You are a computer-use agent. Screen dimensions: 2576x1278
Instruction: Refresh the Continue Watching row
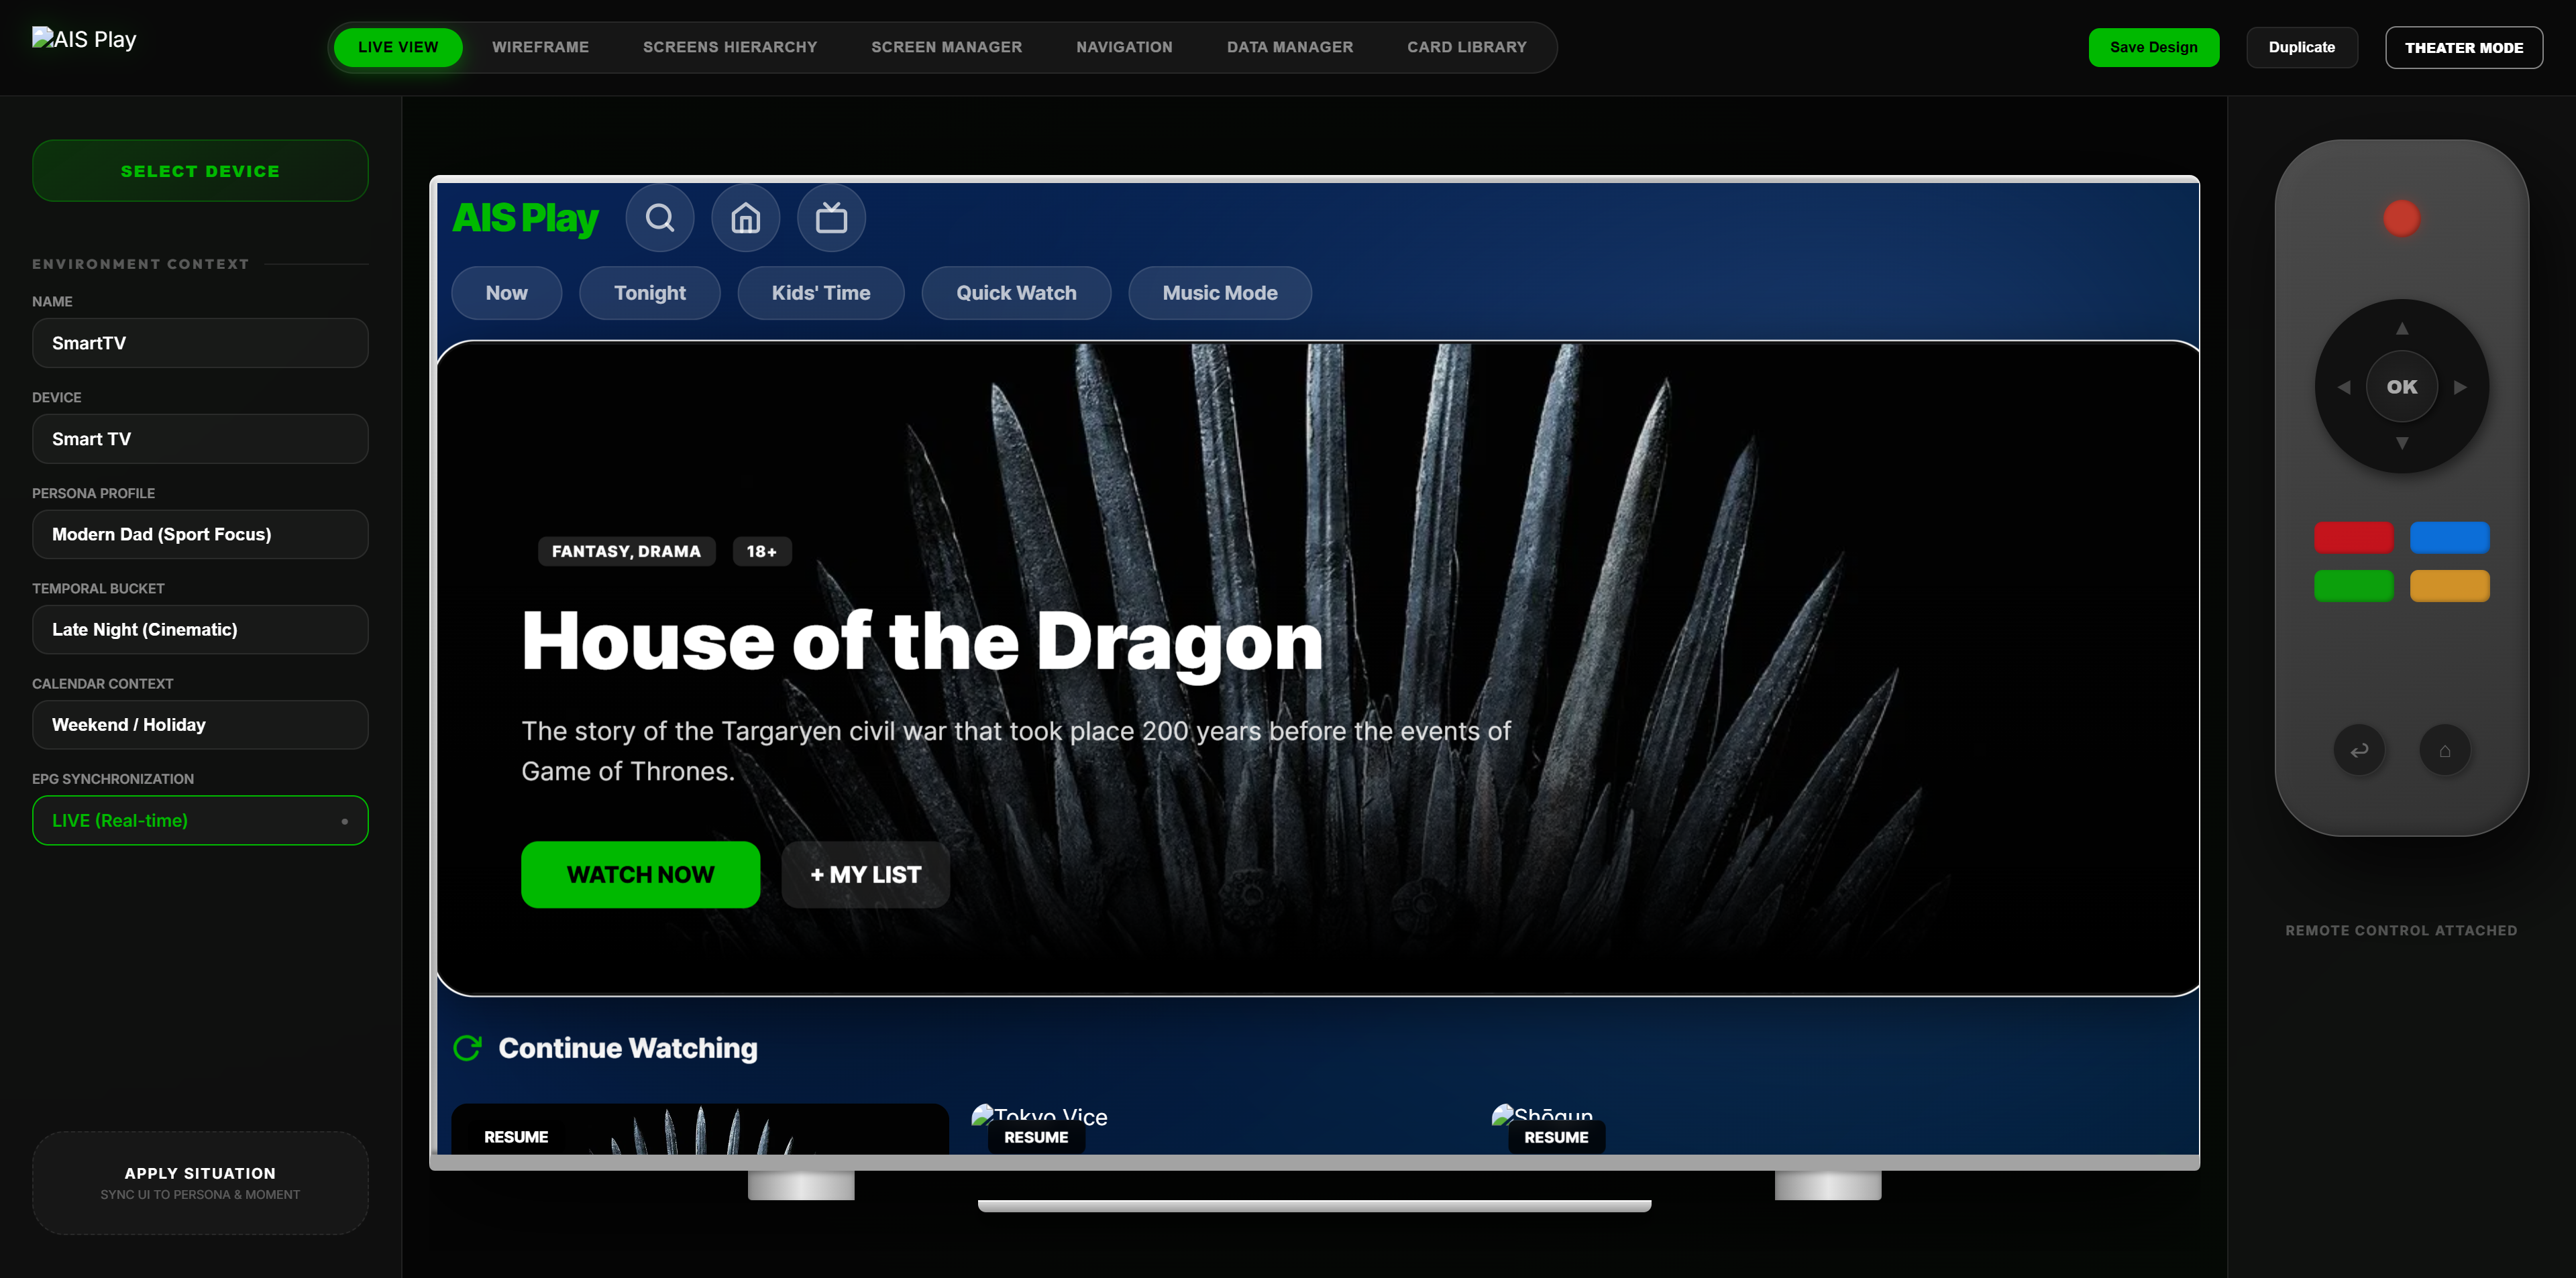468,1048
